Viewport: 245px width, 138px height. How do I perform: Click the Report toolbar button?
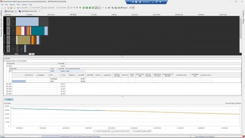click(124, 8)
